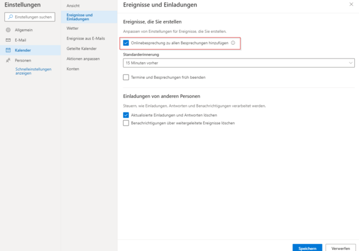Select Wetter in calendar settings
The image size is (359, 251).
pos(72,27)
